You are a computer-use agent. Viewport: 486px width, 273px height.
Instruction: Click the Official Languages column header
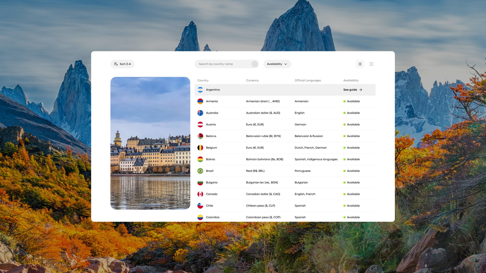pos(308,80)
